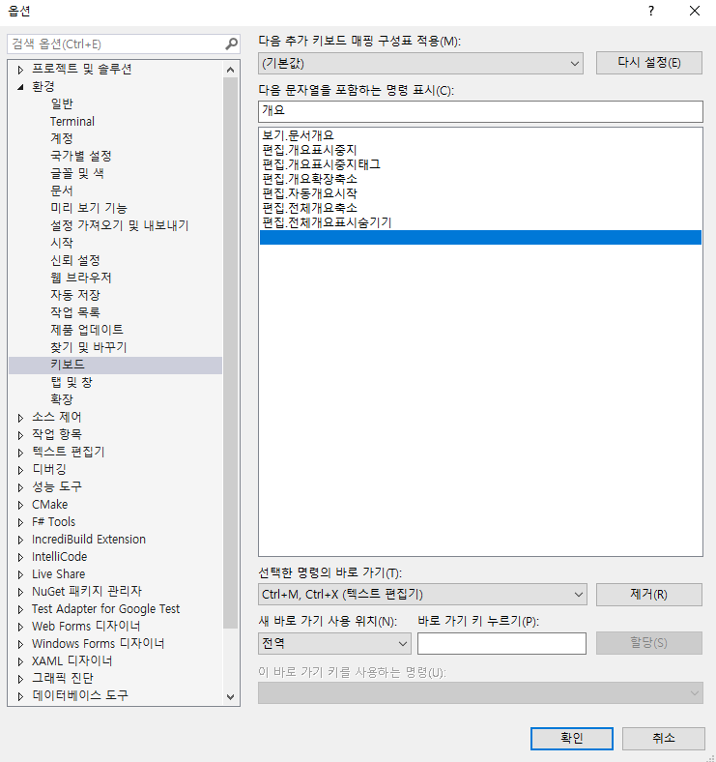
Task: Open the 계정 settings page
Action: [62, 138]
